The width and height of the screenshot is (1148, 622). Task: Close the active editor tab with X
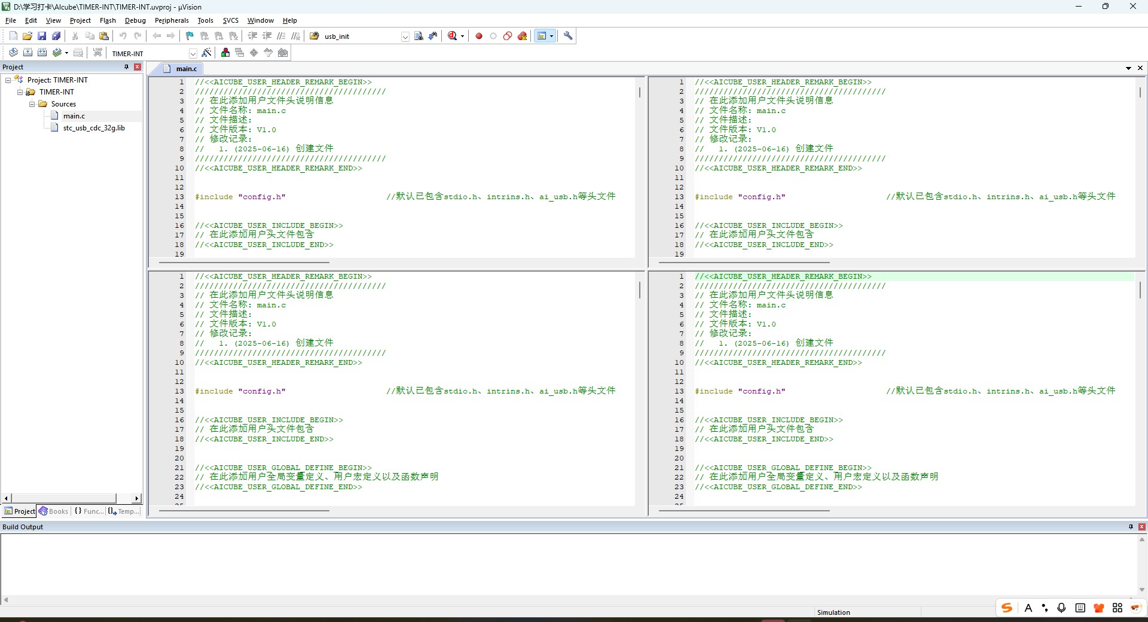coord(1140,68)
